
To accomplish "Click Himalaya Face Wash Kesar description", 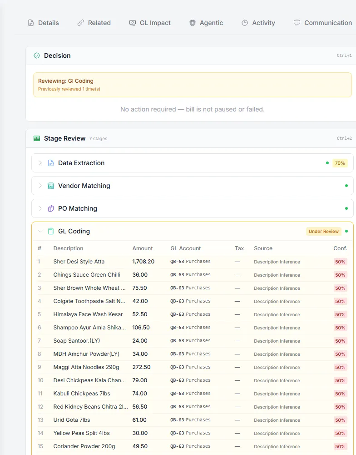I will tap(88, 314).
